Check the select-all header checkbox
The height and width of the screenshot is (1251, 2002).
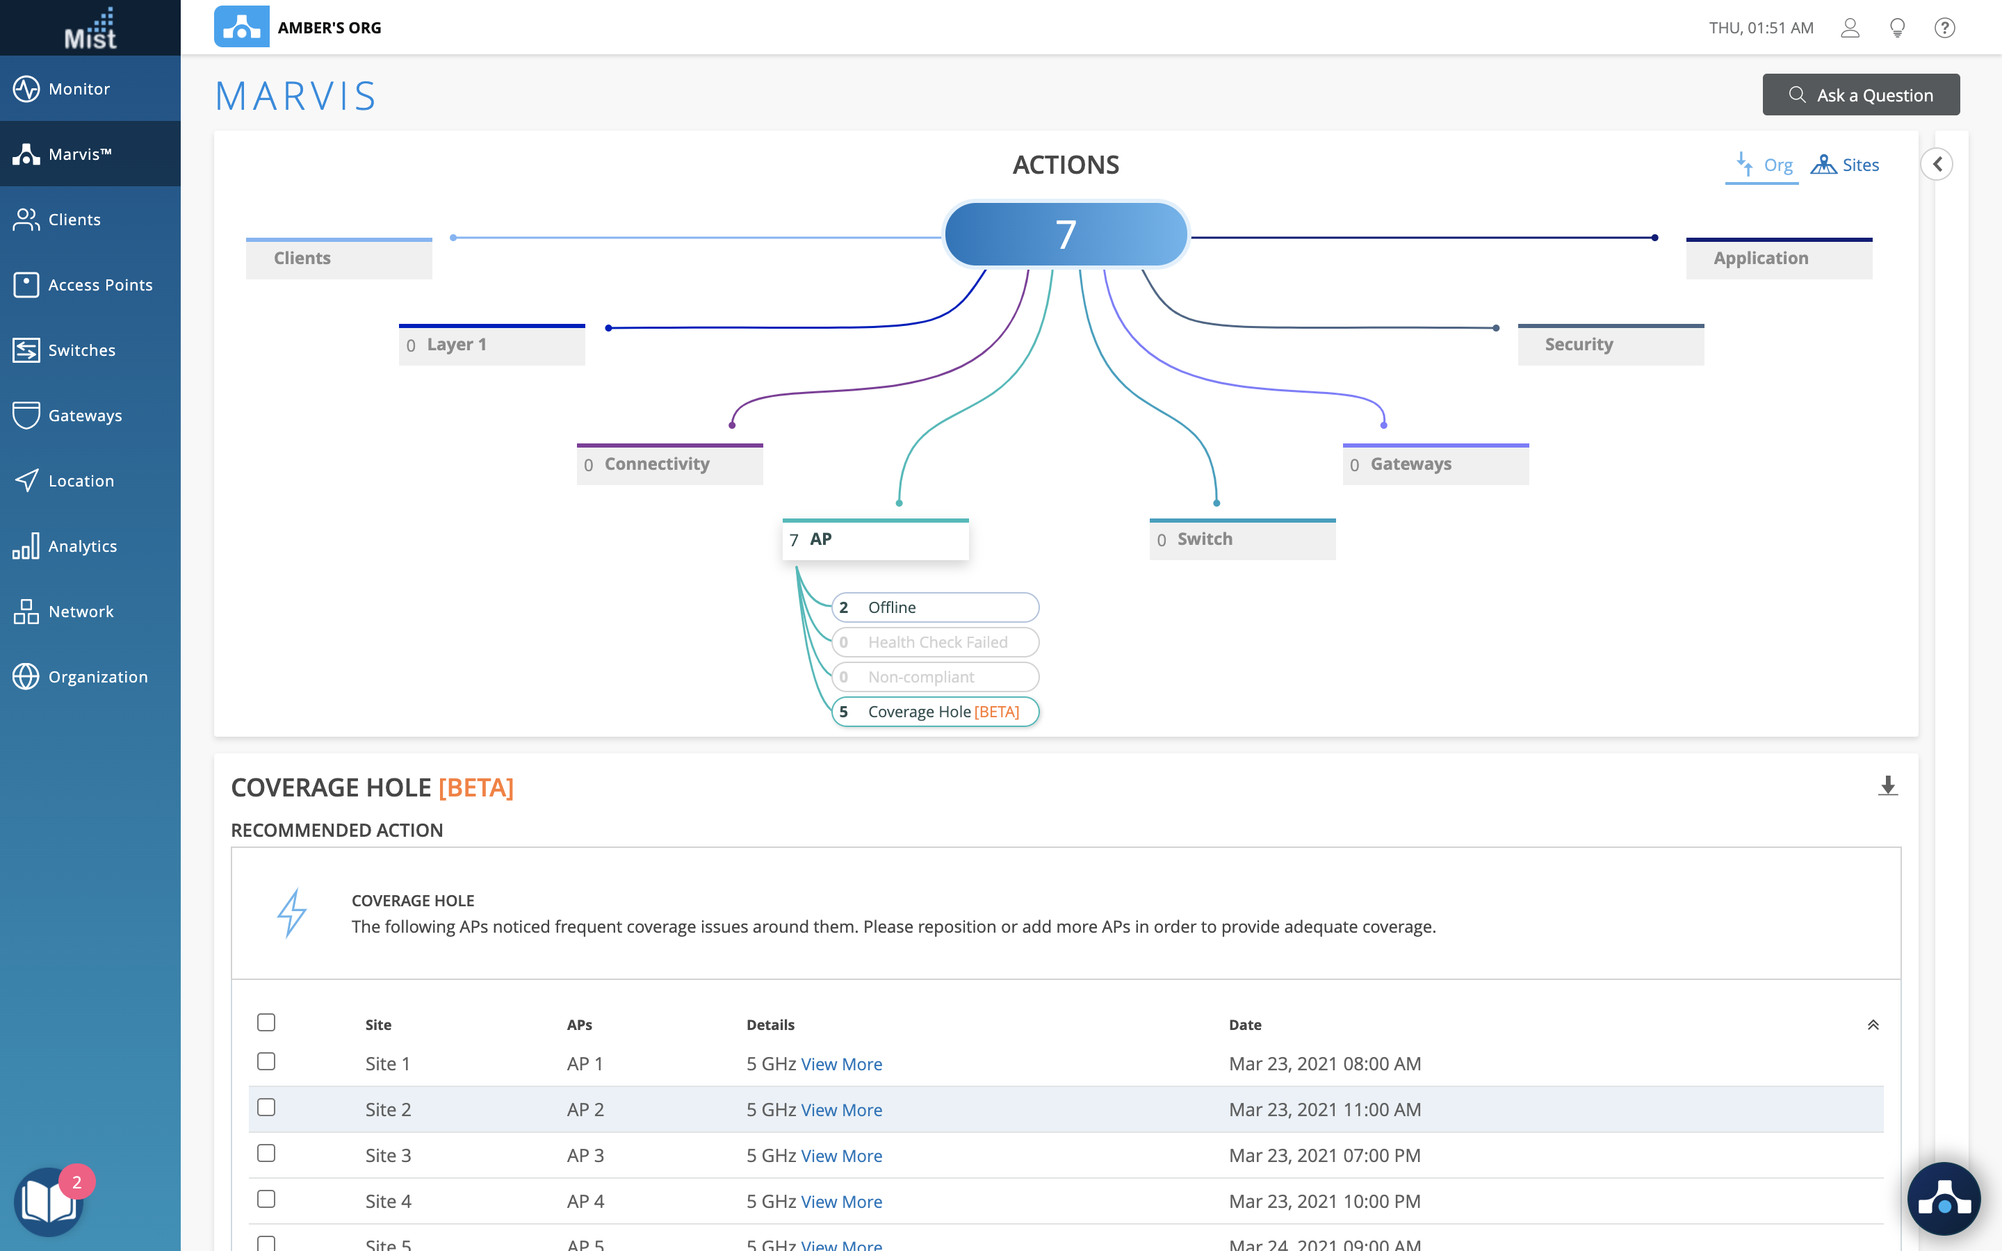click(x=266, y=1022)
